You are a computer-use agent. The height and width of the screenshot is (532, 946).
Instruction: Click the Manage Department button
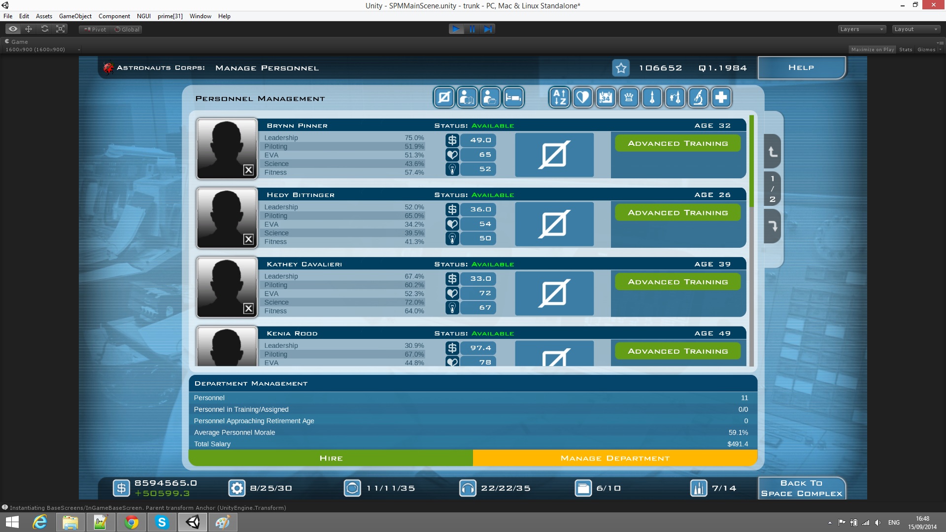[615, 458]
